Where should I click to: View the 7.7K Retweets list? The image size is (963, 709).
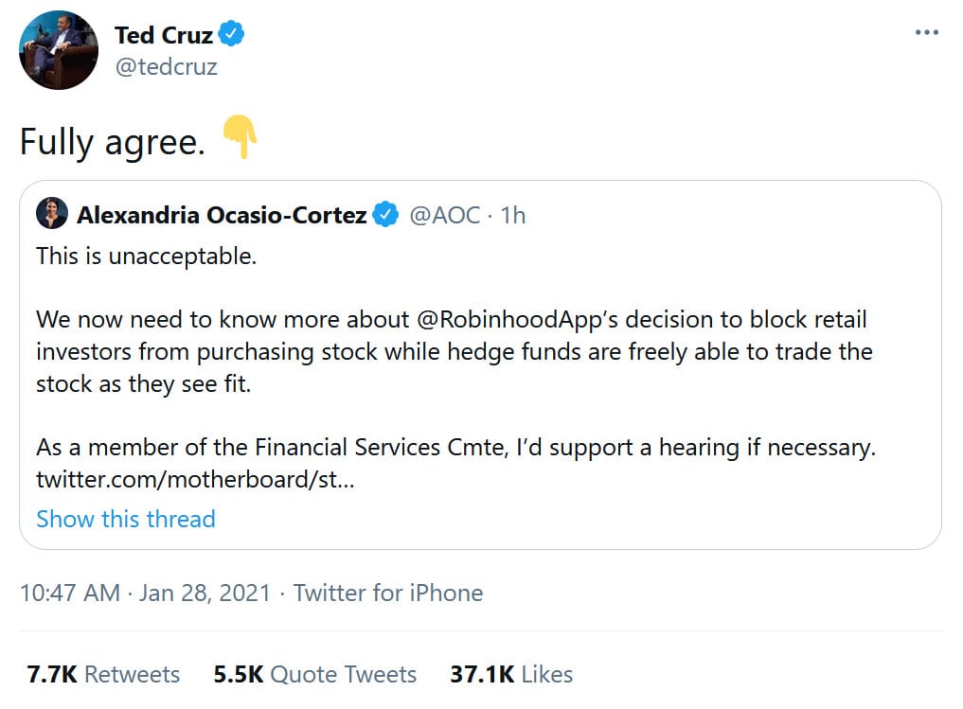pos(103,674)
